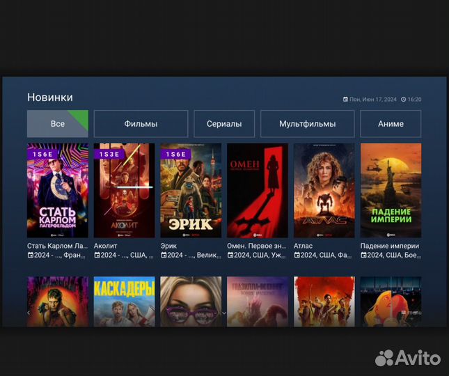Click calendar icon under Падение империи
Viewport: 449px width, 376px height.
pos(363,255)
